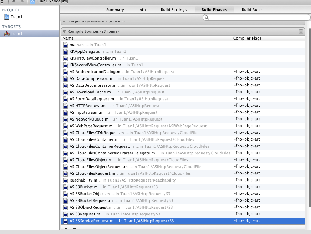Go back with the left arrow
The width and height of the screenshot is (311, 234).
(x=13, y=1)
